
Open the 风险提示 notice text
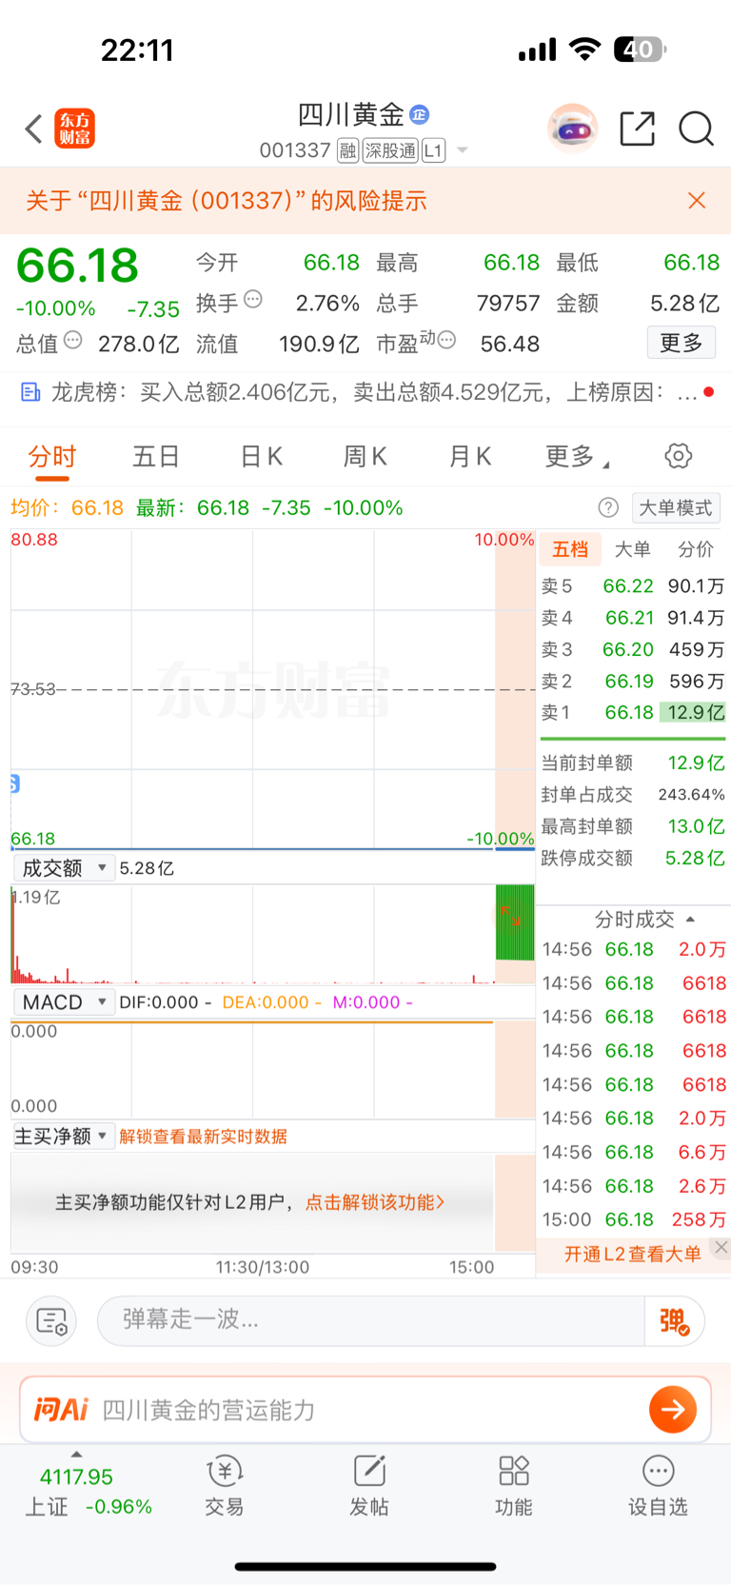point(227,201)
